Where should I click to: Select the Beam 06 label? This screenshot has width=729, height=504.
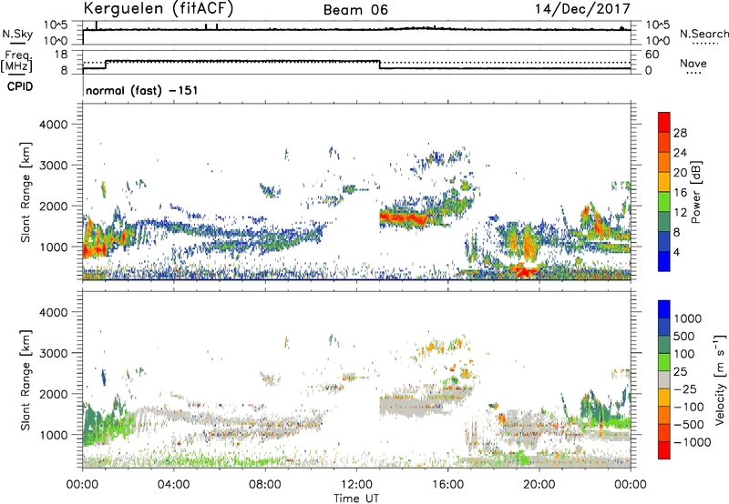coord(355,10)
